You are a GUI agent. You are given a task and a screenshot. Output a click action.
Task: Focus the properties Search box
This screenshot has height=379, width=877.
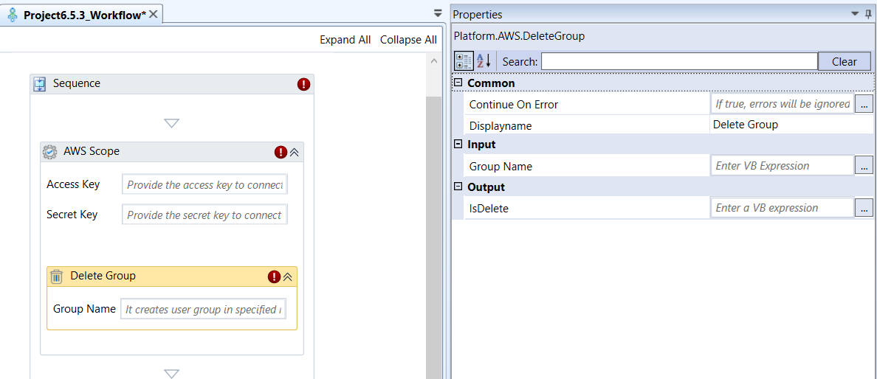click(679, 61)
